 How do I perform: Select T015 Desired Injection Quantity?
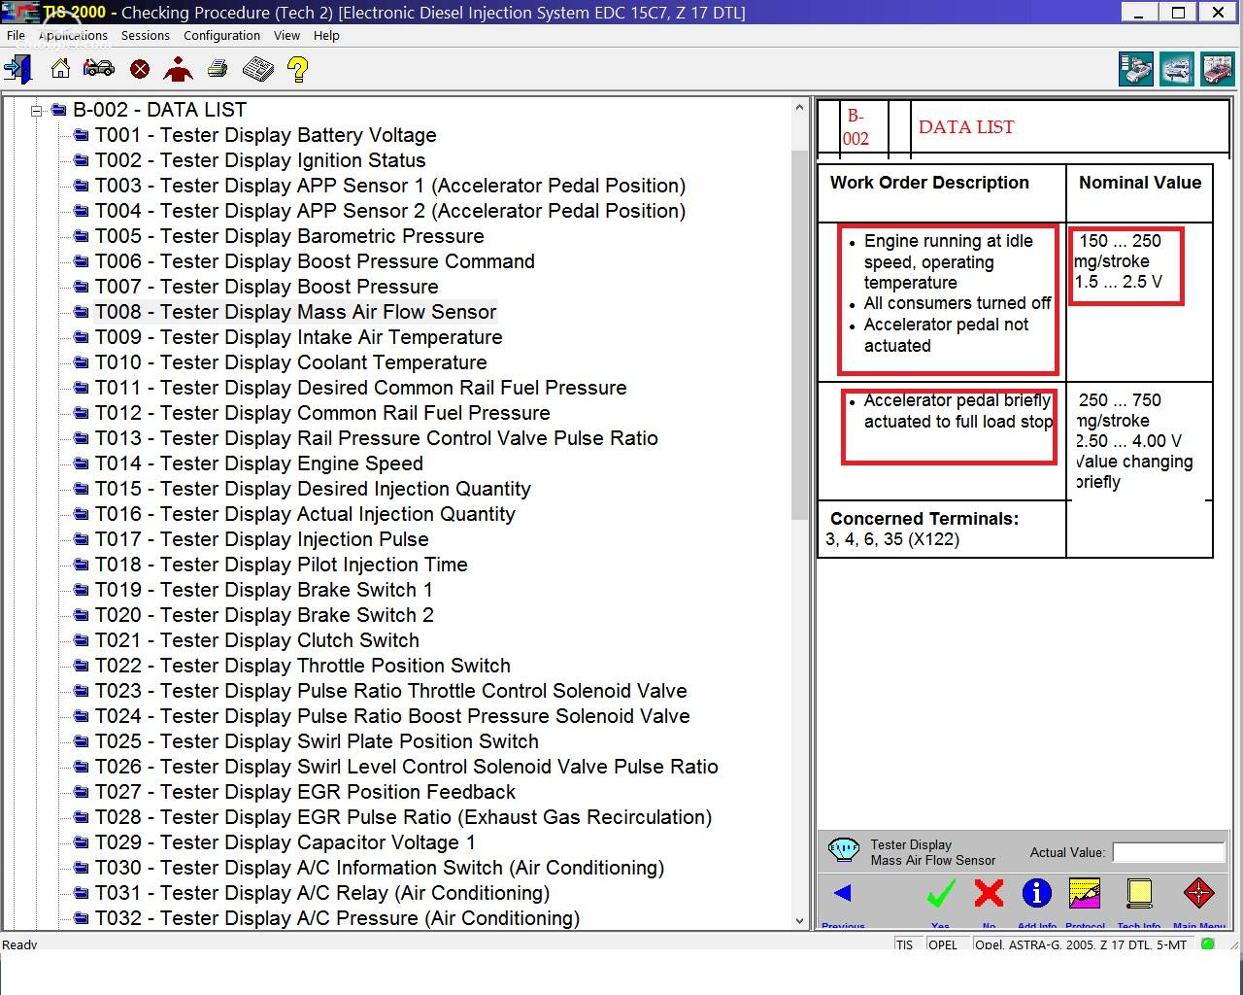click(x=313, y=489)
